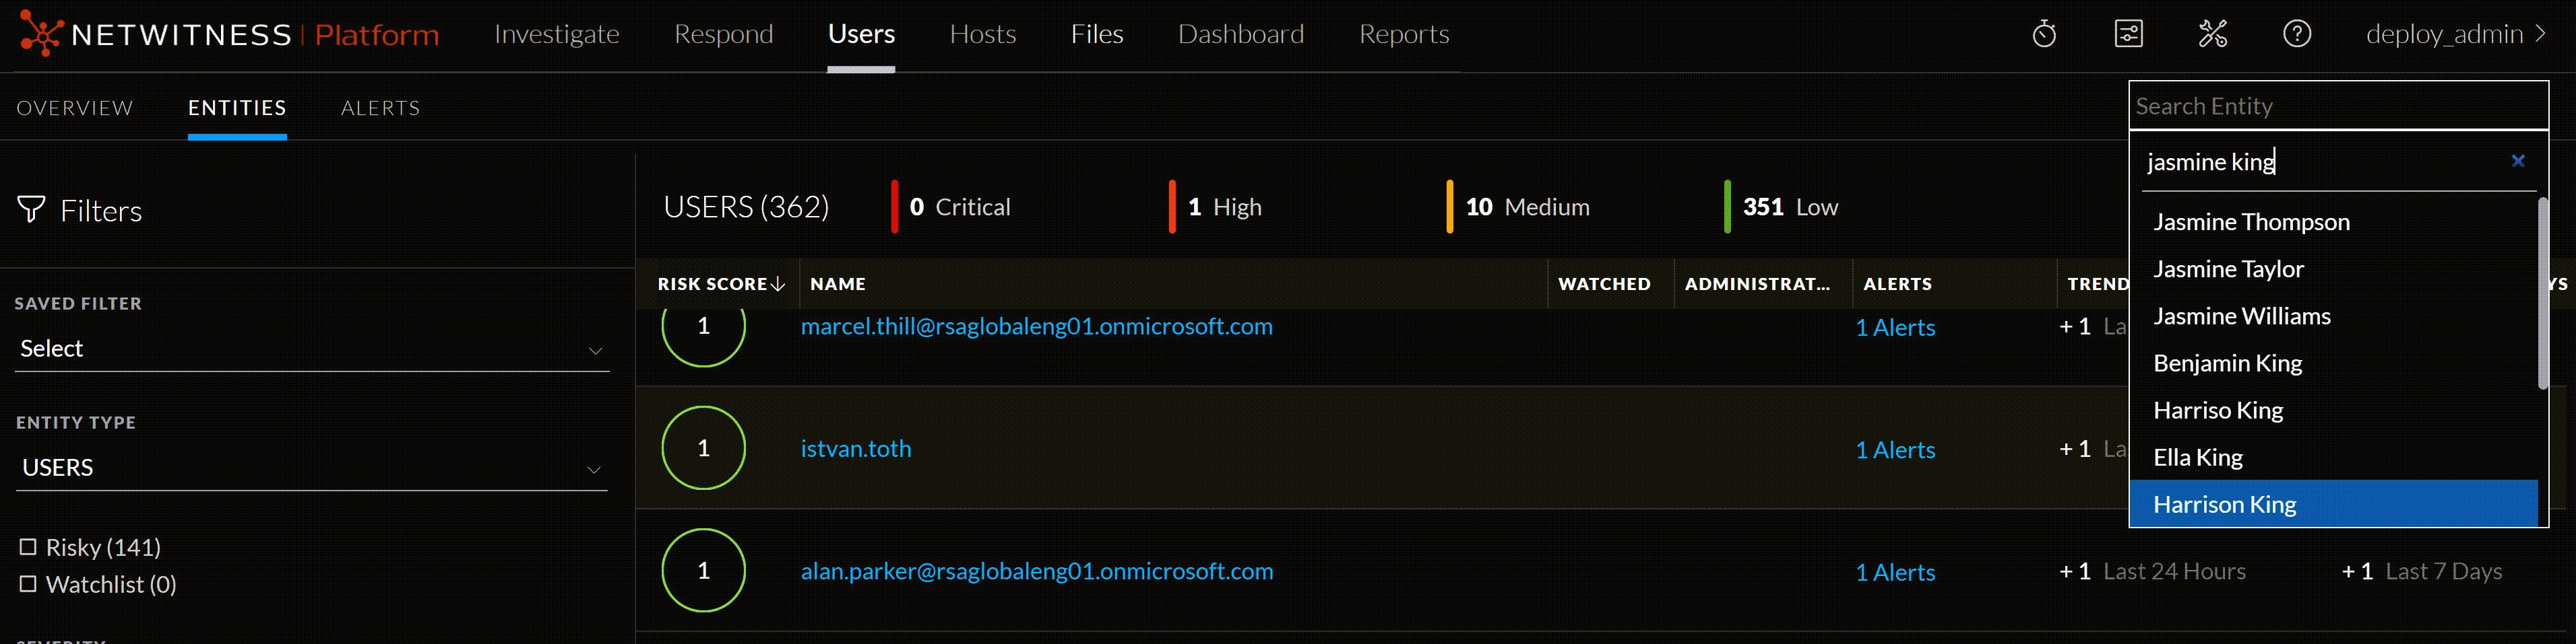This screenshot has height=644, width=2576.
Task: Switch to the Alerts tab
Action: tap(380, 108)
